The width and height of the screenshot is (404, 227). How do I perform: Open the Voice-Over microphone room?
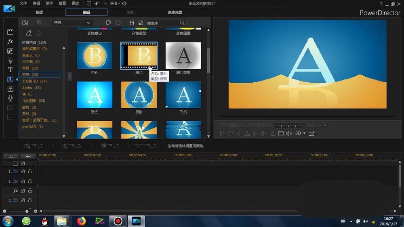(x=11, y=98)
